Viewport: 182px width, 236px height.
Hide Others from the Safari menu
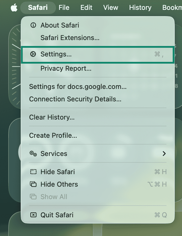[x=59, y=184]
